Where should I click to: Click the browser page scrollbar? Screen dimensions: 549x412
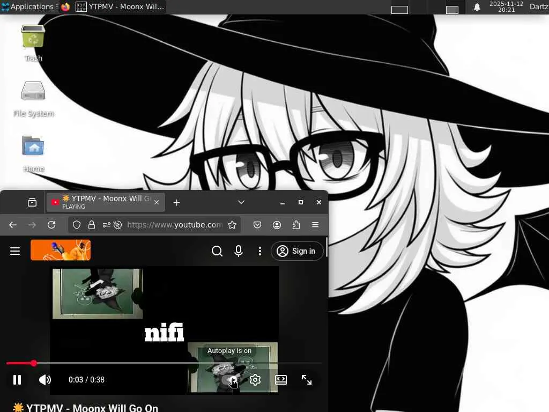click(x=327, y=247)
